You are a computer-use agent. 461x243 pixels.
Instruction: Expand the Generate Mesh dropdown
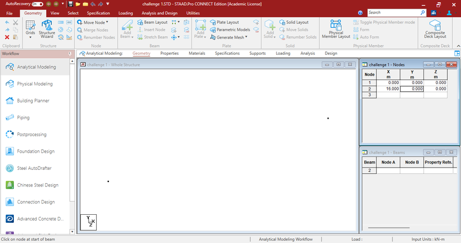click(246, 37)
